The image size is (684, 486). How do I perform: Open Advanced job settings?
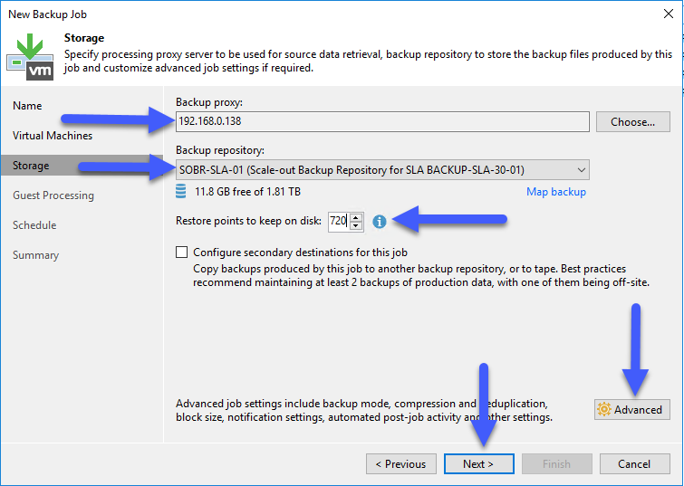[x=632, y=410]
